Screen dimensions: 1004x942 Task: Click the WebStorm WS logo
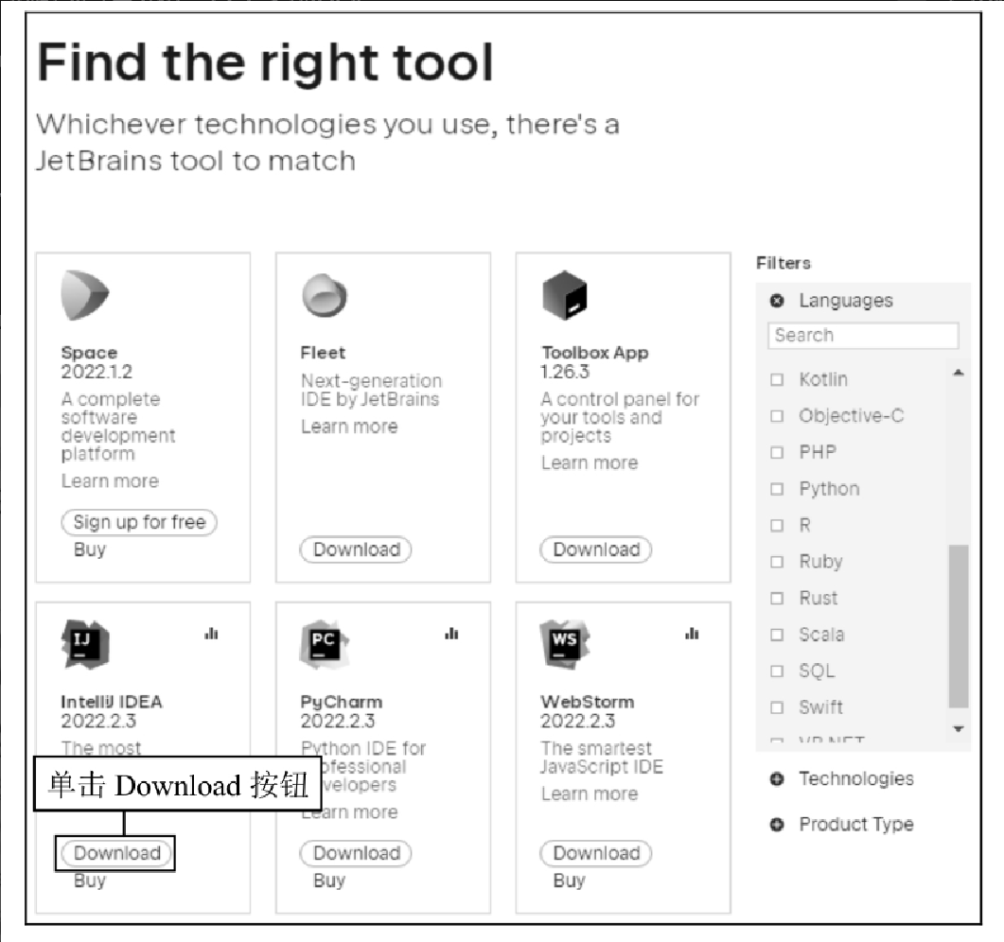click(565, 644)
